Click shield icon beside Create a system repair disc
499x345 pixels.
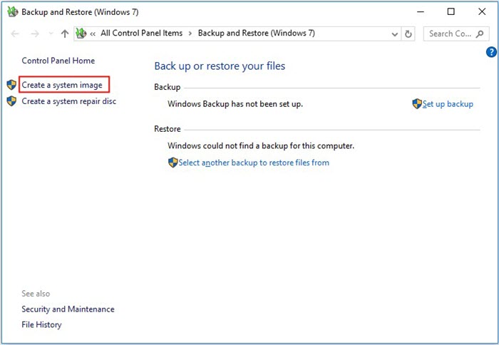tap(11, 101)
